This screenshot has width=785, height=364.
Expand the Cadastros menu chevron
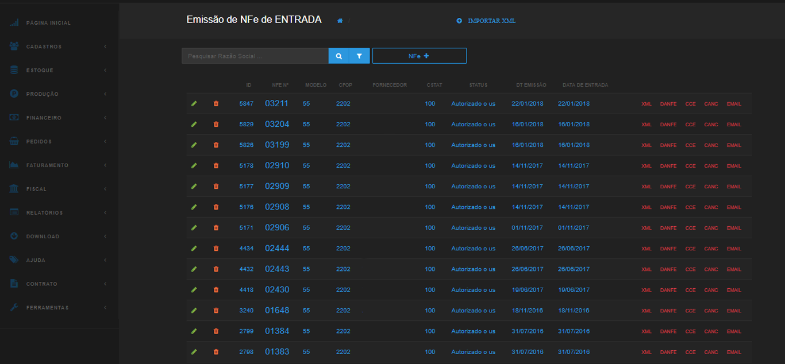[105, 47]
